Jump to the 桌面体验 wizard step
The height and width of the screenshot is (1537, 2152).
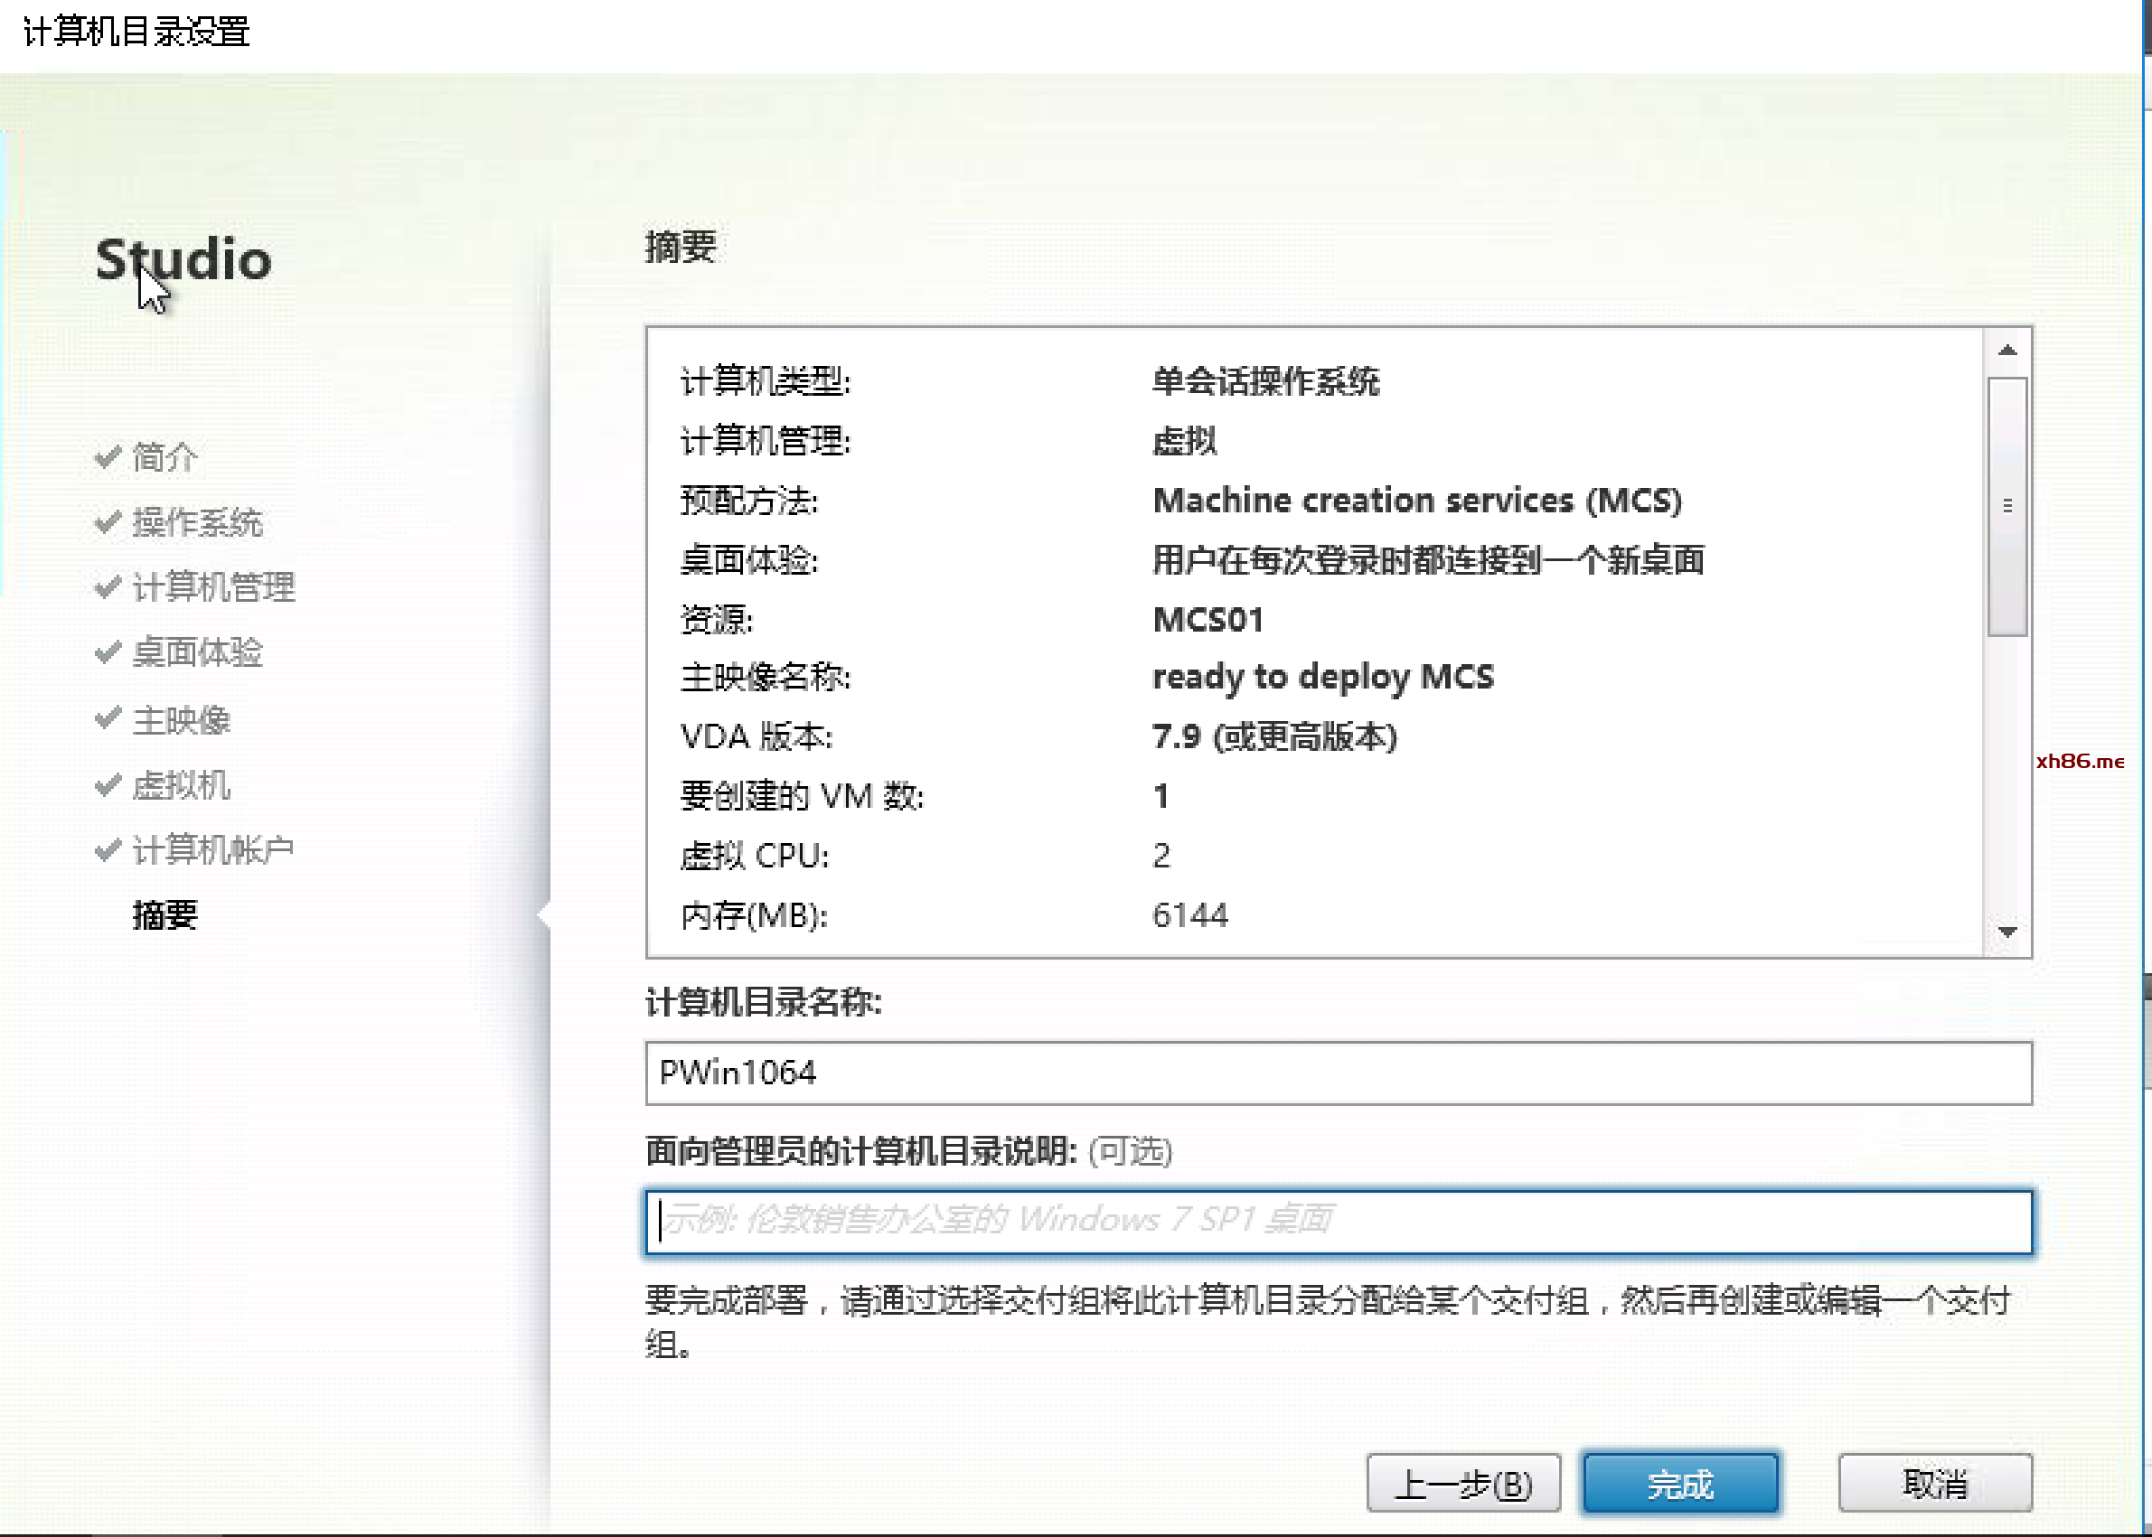[197, 652]
